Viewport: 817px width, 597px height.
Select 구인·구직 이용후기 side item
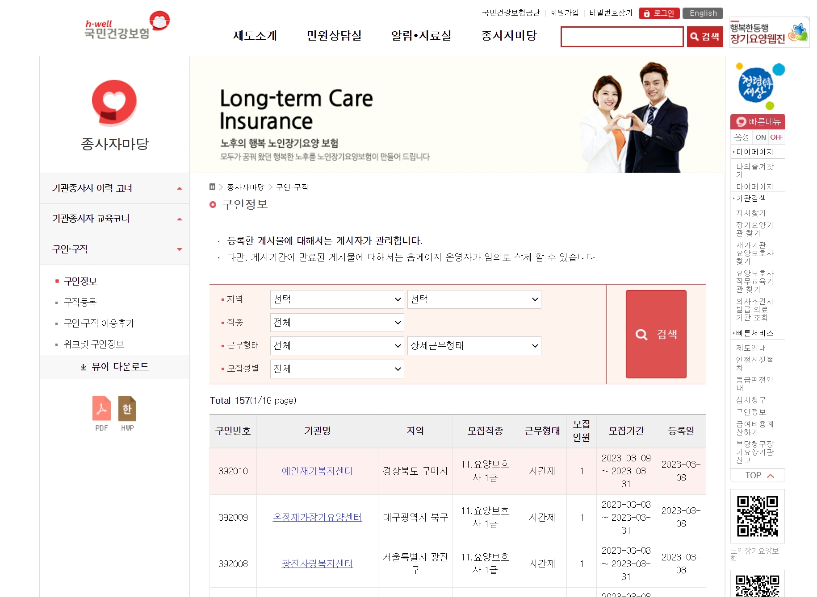(x=99, y=323)
